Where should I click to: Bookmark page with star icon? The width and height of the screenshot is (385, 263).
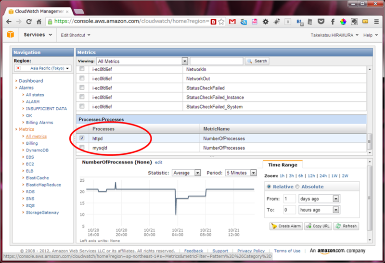click(221, 22)
